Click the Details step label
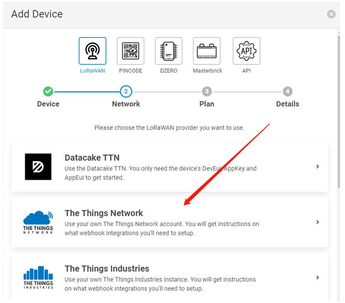Screen dimensions: 345x303 [288, 104]
